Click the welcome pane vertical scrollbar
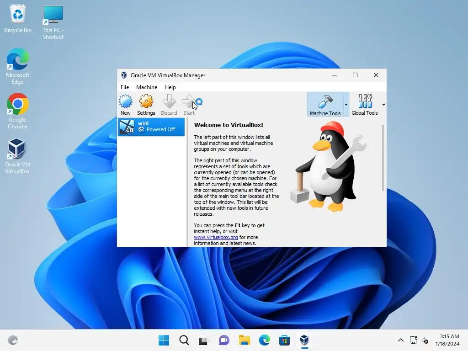468x351 pixels. tap(383, 158)
